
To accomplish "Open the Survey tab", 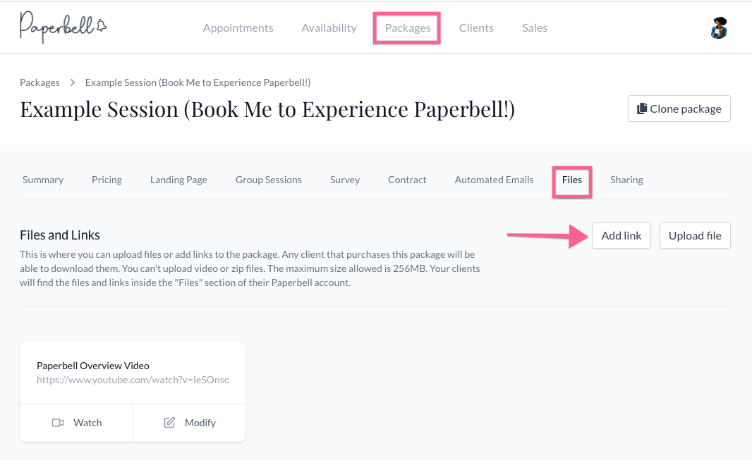I will [345, 180].
